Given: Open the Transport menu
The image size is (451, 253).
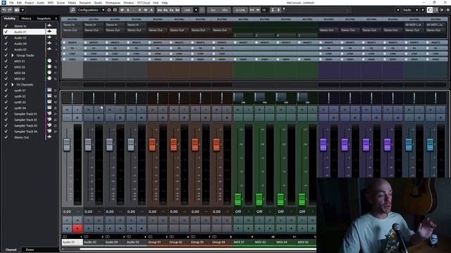Looking at the screenshot, I should tap(85, 3).
